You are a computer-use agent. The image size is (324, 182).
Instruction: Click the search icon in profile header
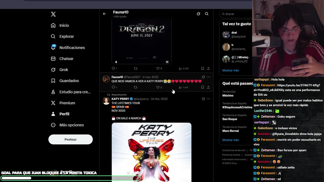(x=207, y=14)
